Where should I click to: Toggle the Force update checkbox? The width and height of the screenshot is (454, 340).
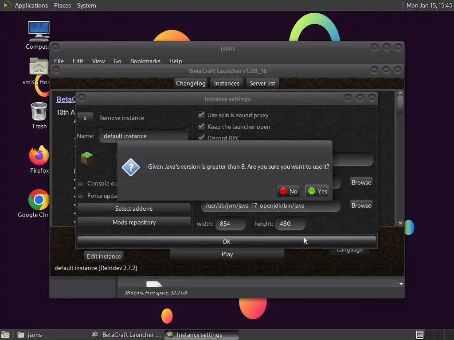(x=81, y=196)
